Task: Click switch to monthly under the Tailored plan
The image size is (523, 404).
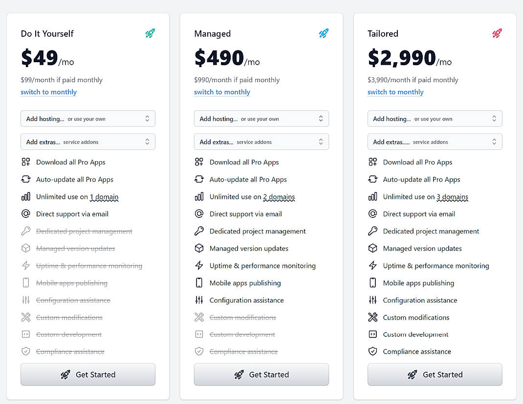Action: coord(395,92)
